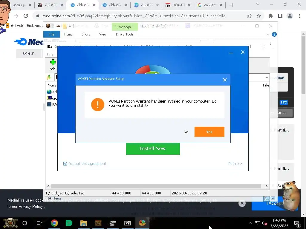The width and height of the screenshot is (306, 229).
Task: Click the 7-Zip horizontal scrollbar track
Action: pos(156,186)
